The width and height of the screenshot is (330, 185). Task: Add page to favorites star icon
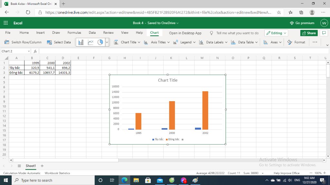tap(279, 13)
